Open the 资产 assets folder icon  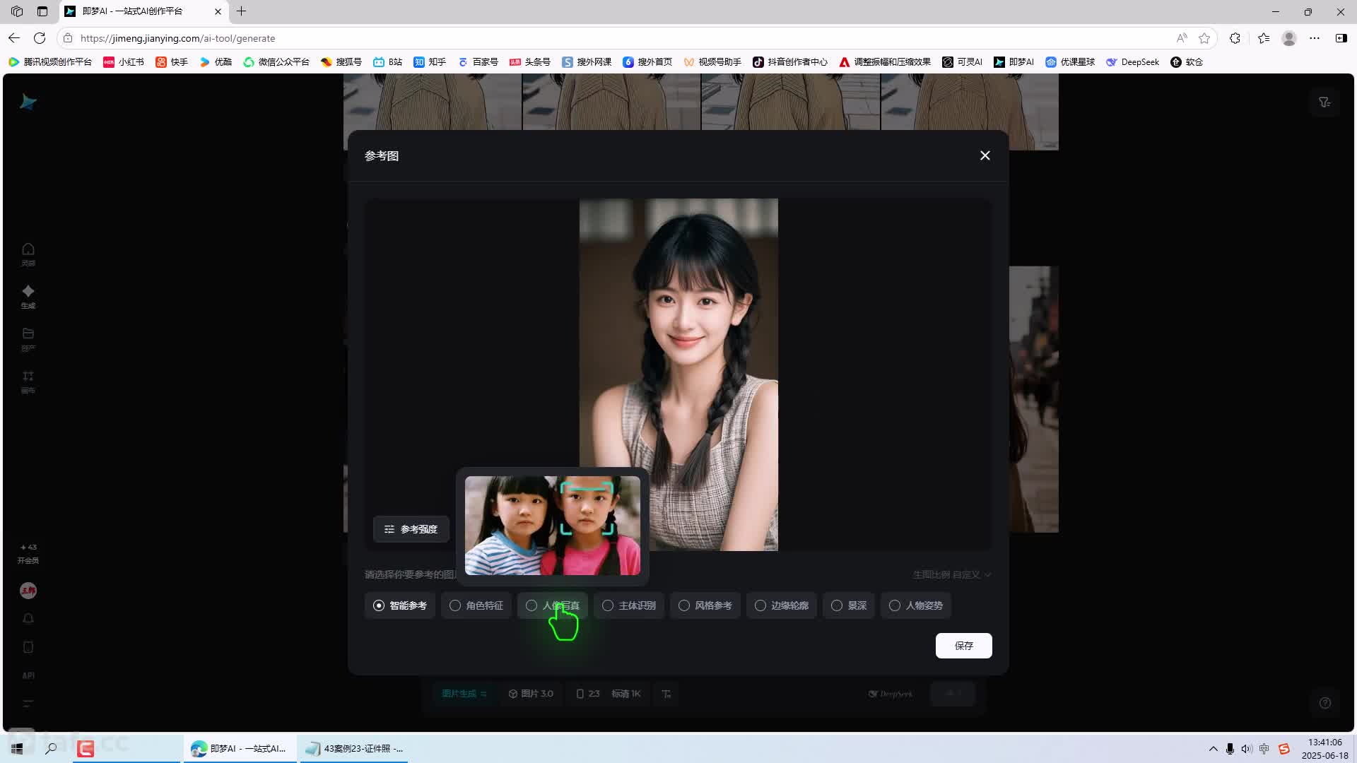click(x=28, y=338)
